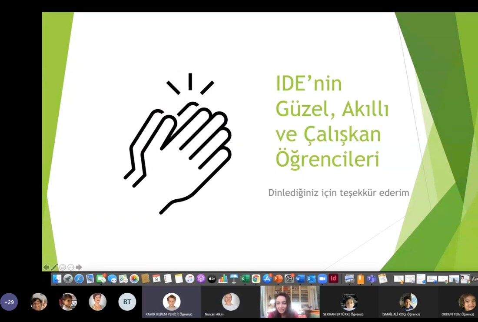Open the Maps app in the dock

pos(123,278)
